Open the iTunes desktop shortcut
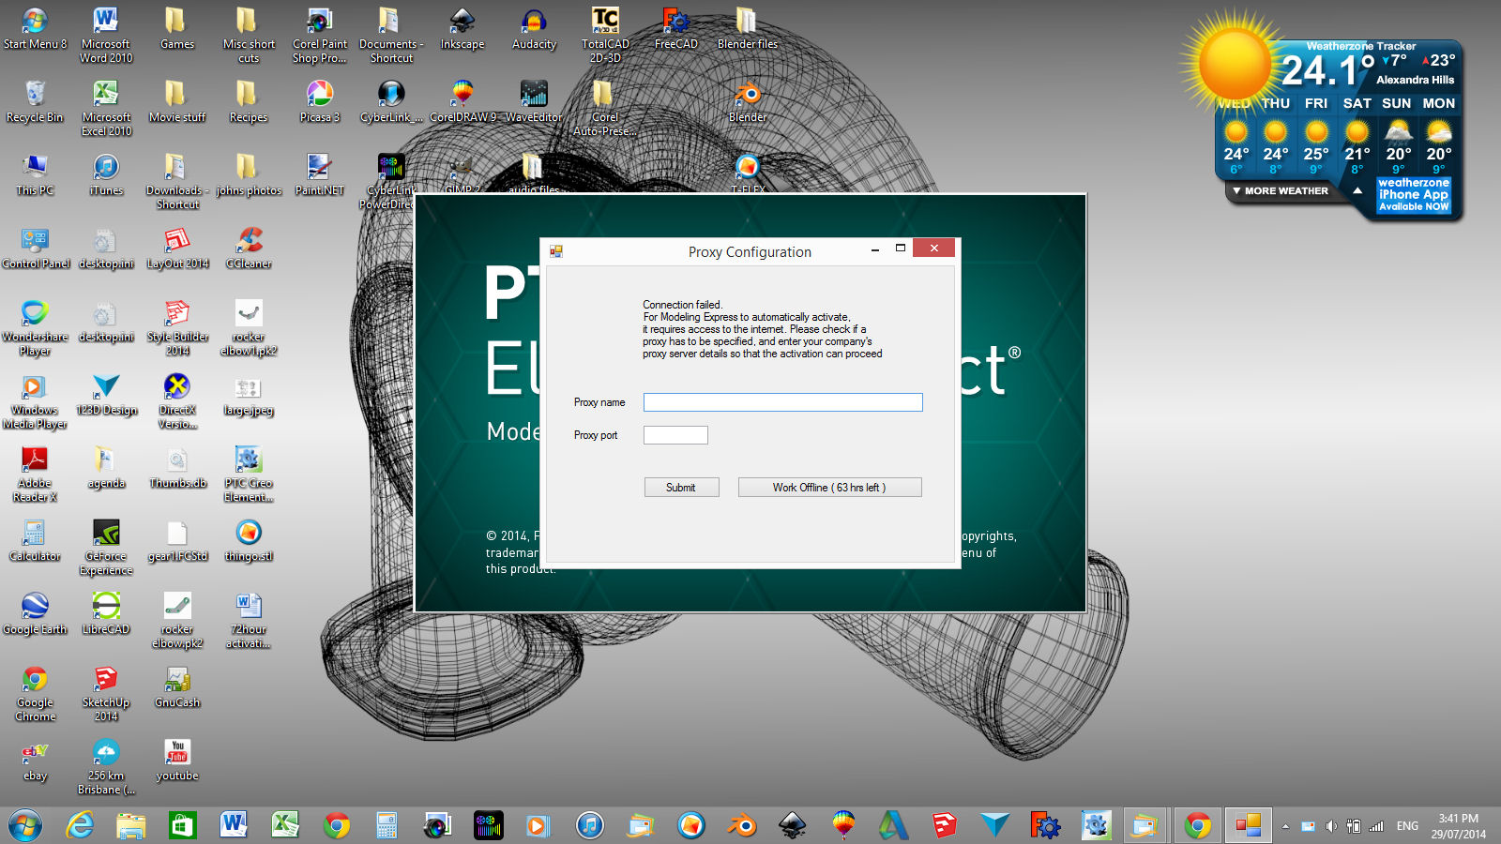 pos(106,174)
